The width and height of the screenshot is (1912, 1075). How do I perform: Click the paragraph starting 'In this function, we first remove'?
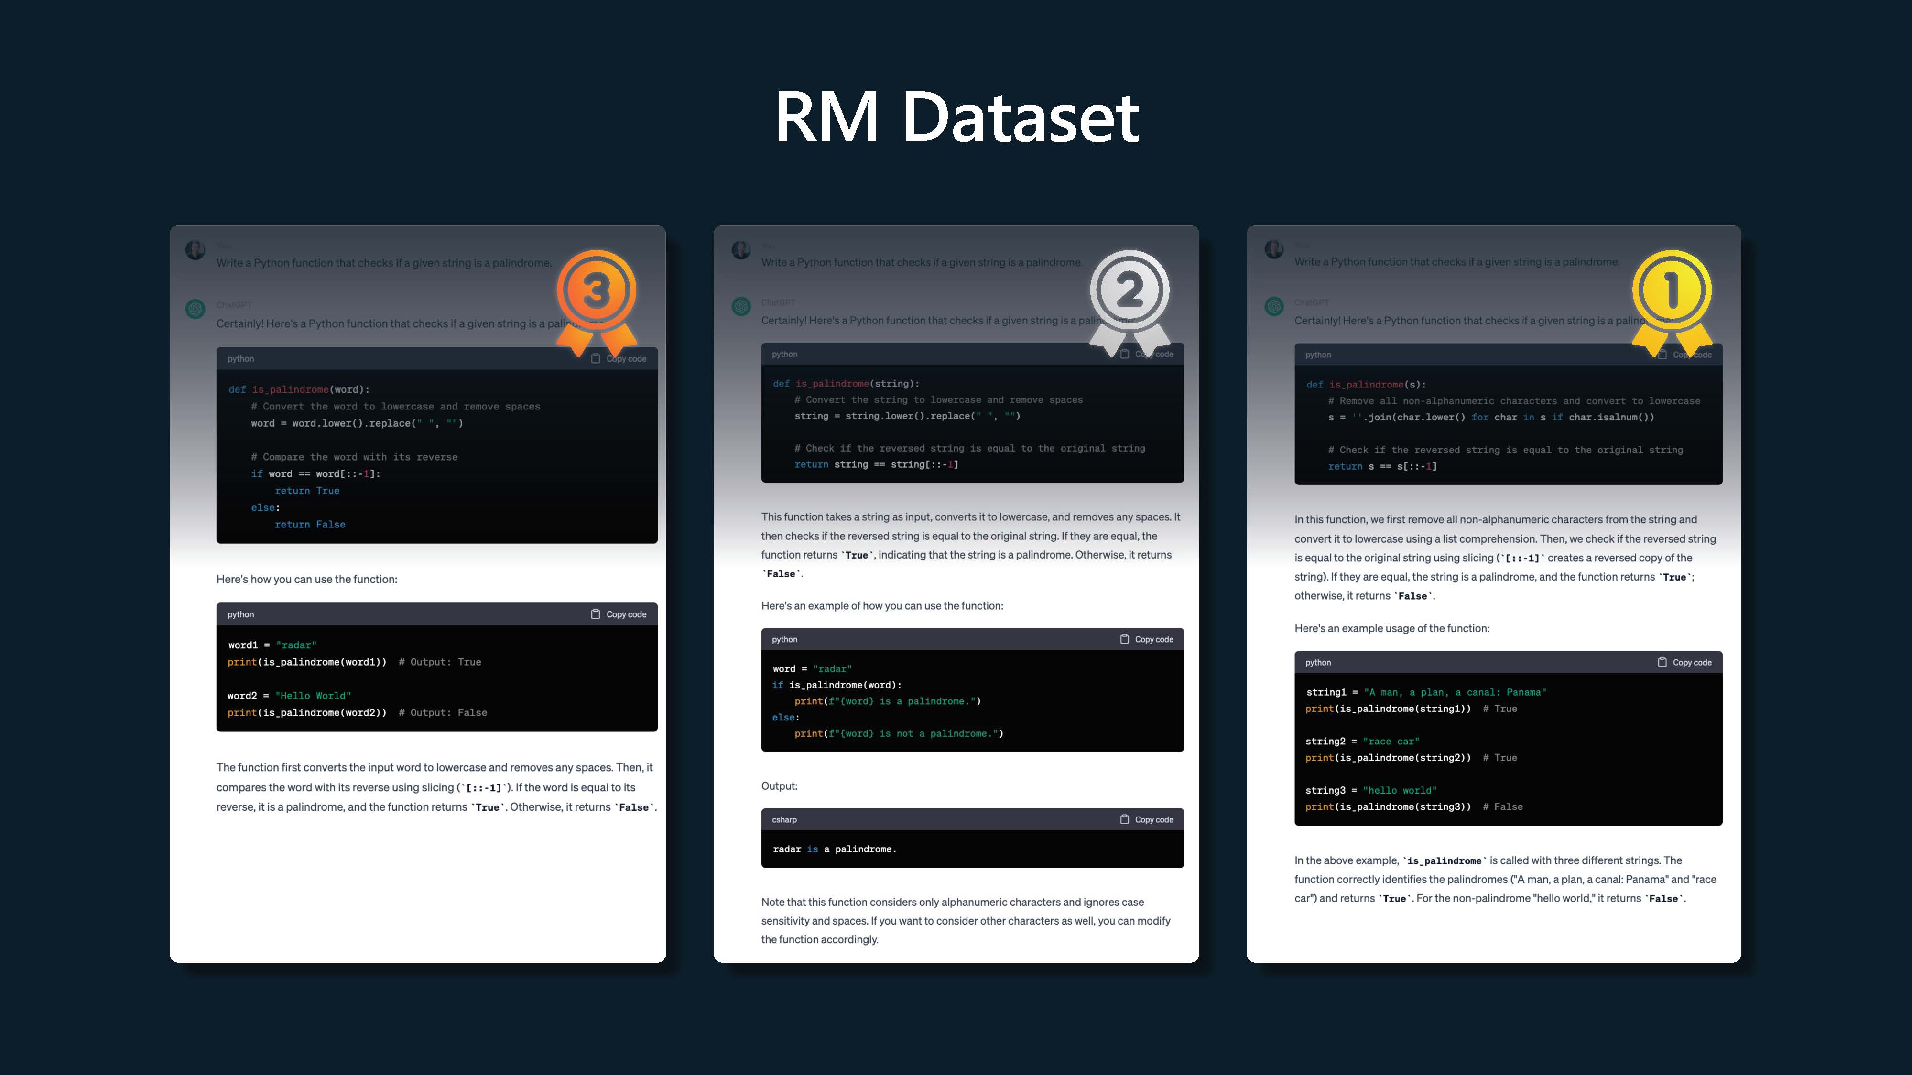1505,557
